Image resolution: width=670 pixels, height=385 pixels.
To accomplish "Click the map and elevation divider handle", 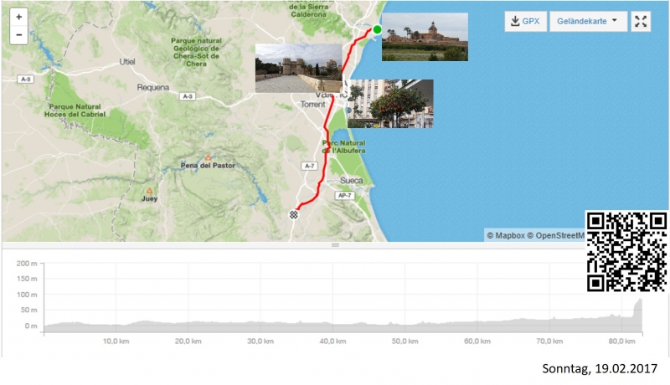I will coord(335,245).
